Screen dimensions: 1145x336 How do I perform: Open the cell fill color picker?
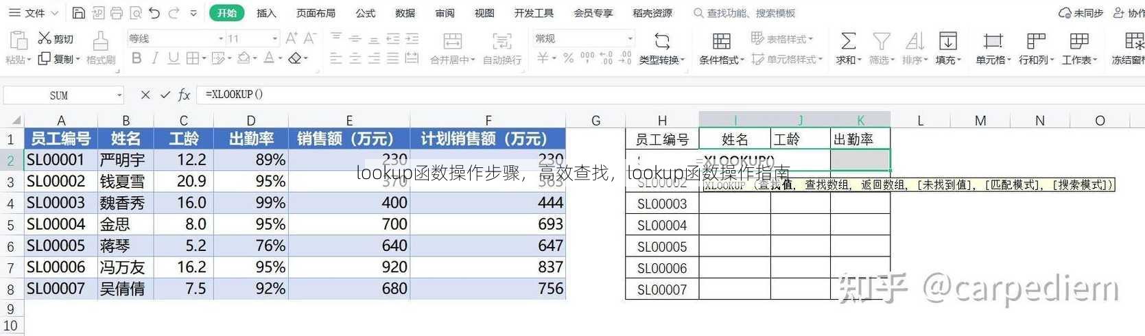(243, 58)
